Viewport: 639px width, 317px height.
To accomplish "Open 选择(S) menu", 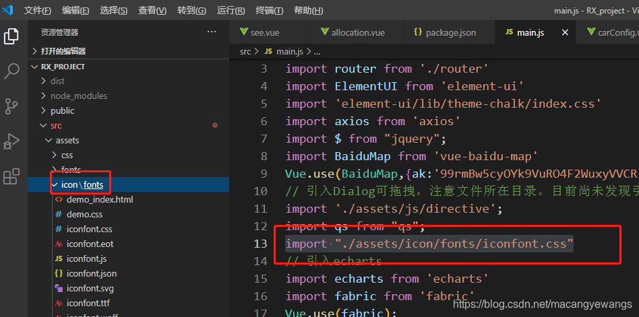I will pyautogui.click(x=114, y=11).
